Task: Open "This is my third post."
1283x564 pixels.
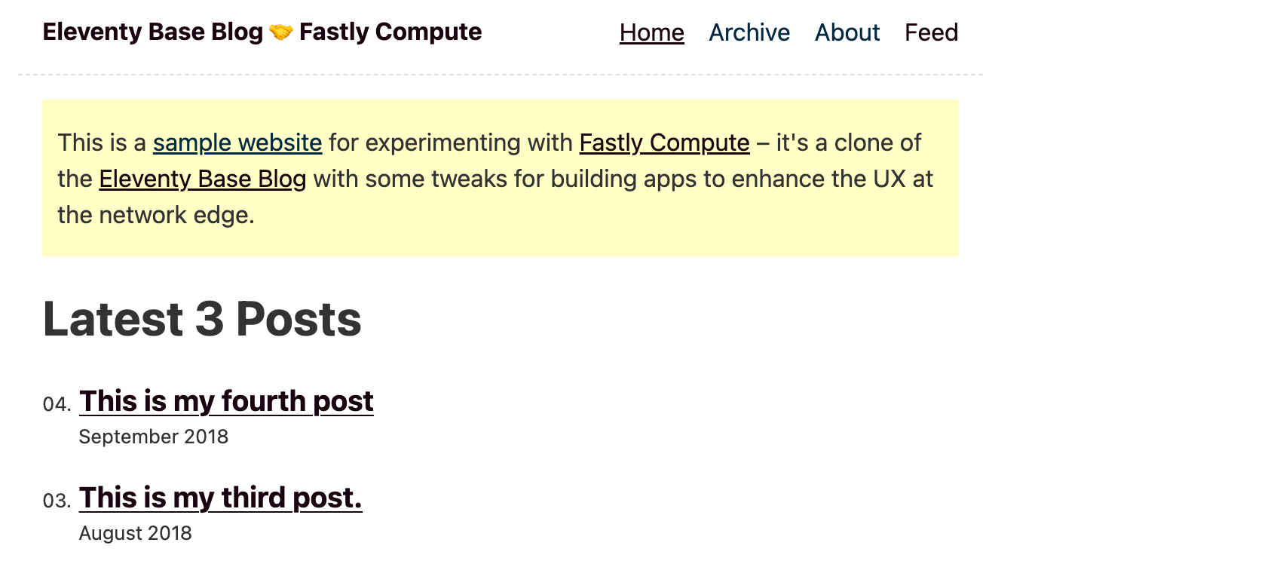Action: (220, 498)
